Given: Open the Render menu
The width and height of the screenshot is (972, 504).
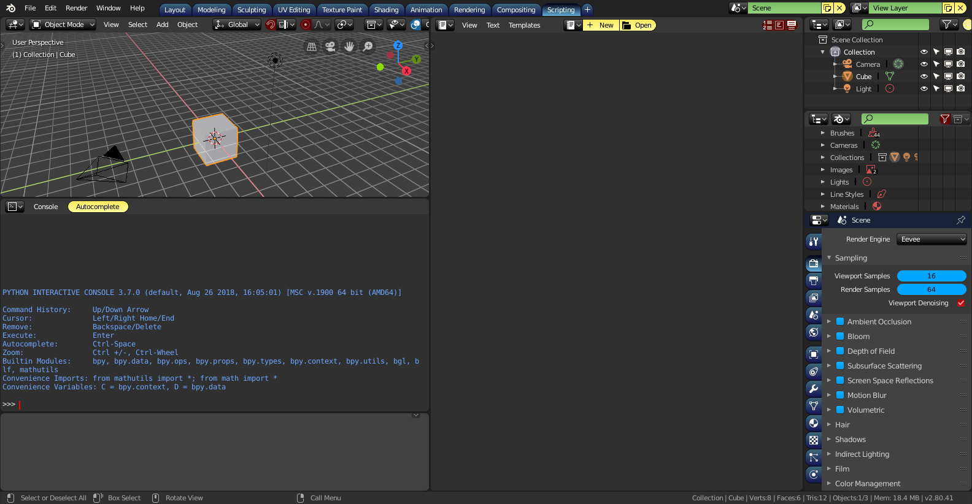Looking at the screenshot, I should [x=77, y=8].
